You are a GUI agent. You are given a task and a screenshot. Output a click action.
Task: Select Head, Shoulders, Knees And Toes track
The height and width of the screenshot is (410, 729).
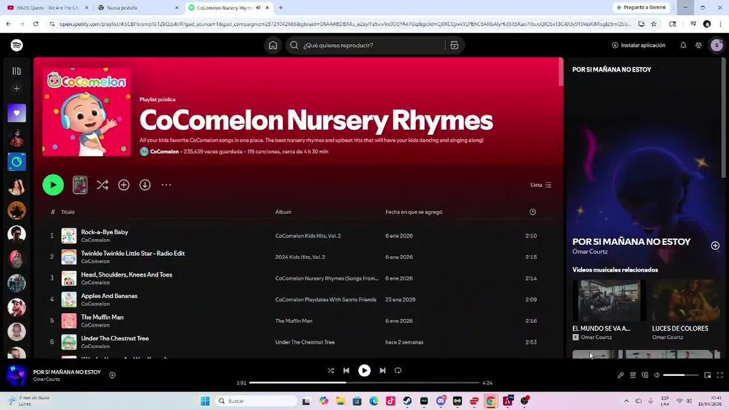click(x=126, y=274)
